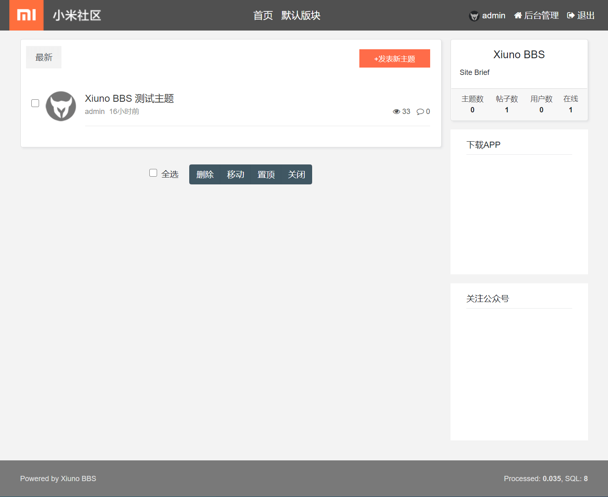Select the 最新 tab
Image resolution: width=608 pixels, height=497 pixels.
44,57
